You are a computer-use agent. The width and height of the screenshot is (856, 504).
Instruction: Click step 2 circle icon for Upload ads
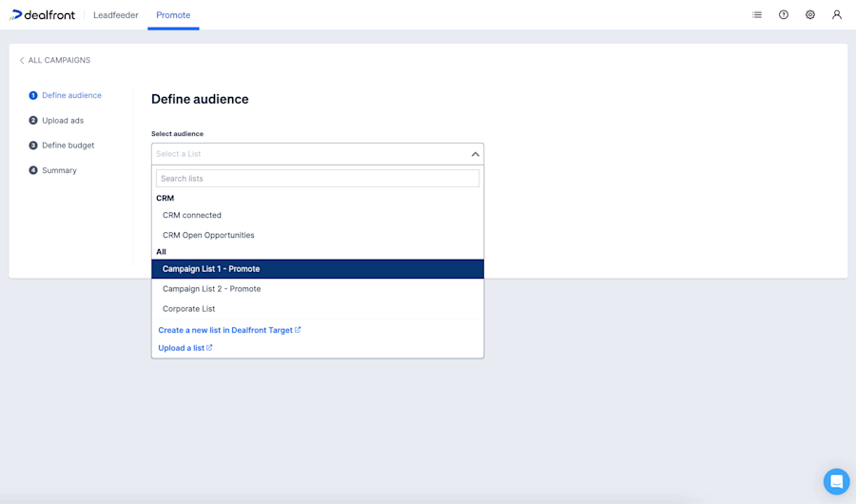pos(33,120)
